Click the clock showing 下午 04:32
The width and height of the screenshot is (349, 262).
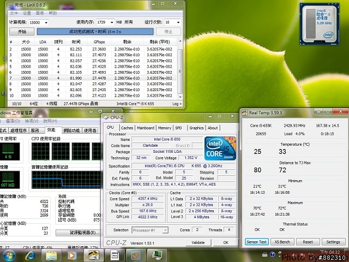click(x=330, y=252)
